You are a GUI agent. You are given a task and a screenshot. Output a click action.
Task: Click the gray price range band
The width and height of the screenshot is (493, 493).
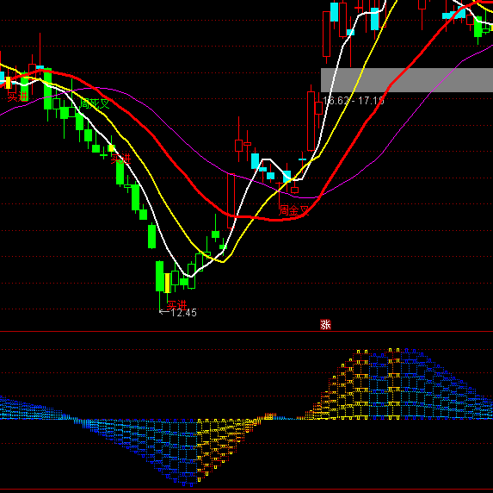click(x=407, y=80)
